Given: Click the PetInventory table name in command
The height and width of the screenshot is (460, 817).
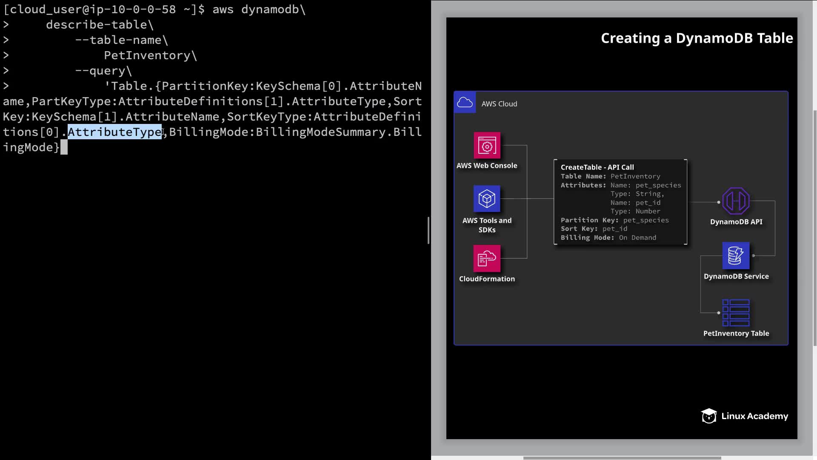Looking at the screenshot, I should coord(147,55).
